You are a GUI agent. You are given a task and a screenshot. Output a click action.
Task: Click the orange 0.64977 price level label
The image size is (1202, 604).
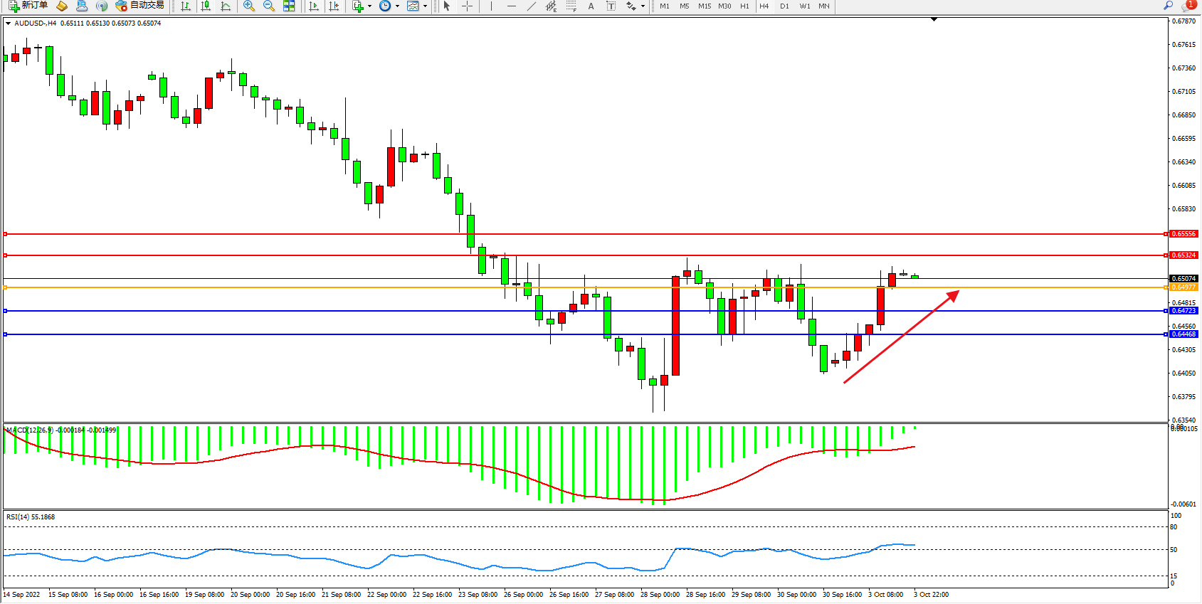click(1183, 287)
